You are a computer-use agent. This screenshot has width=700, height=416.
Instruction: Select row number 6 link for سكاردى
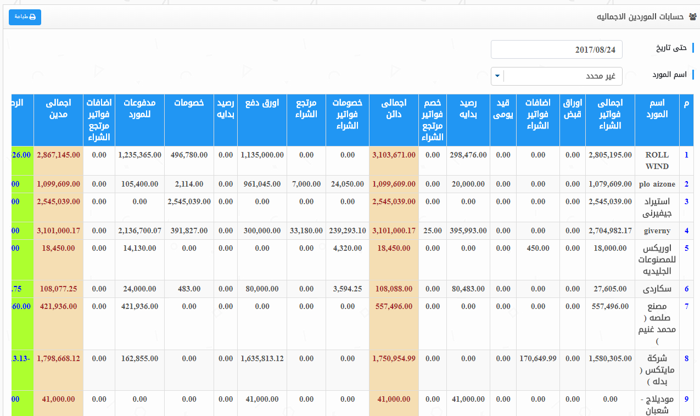686,289
